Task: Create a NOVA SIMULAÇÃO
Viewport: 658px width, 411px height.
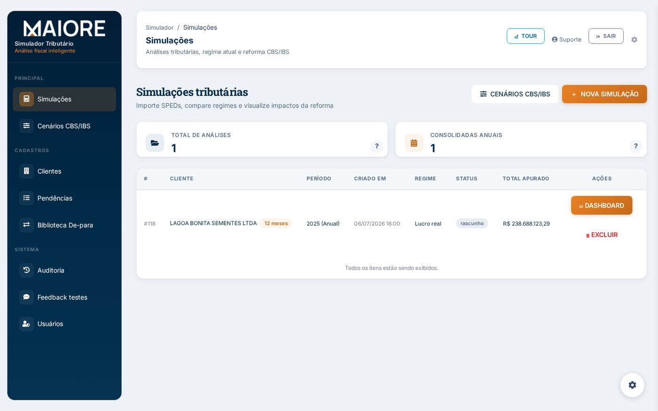Action: 604,94
